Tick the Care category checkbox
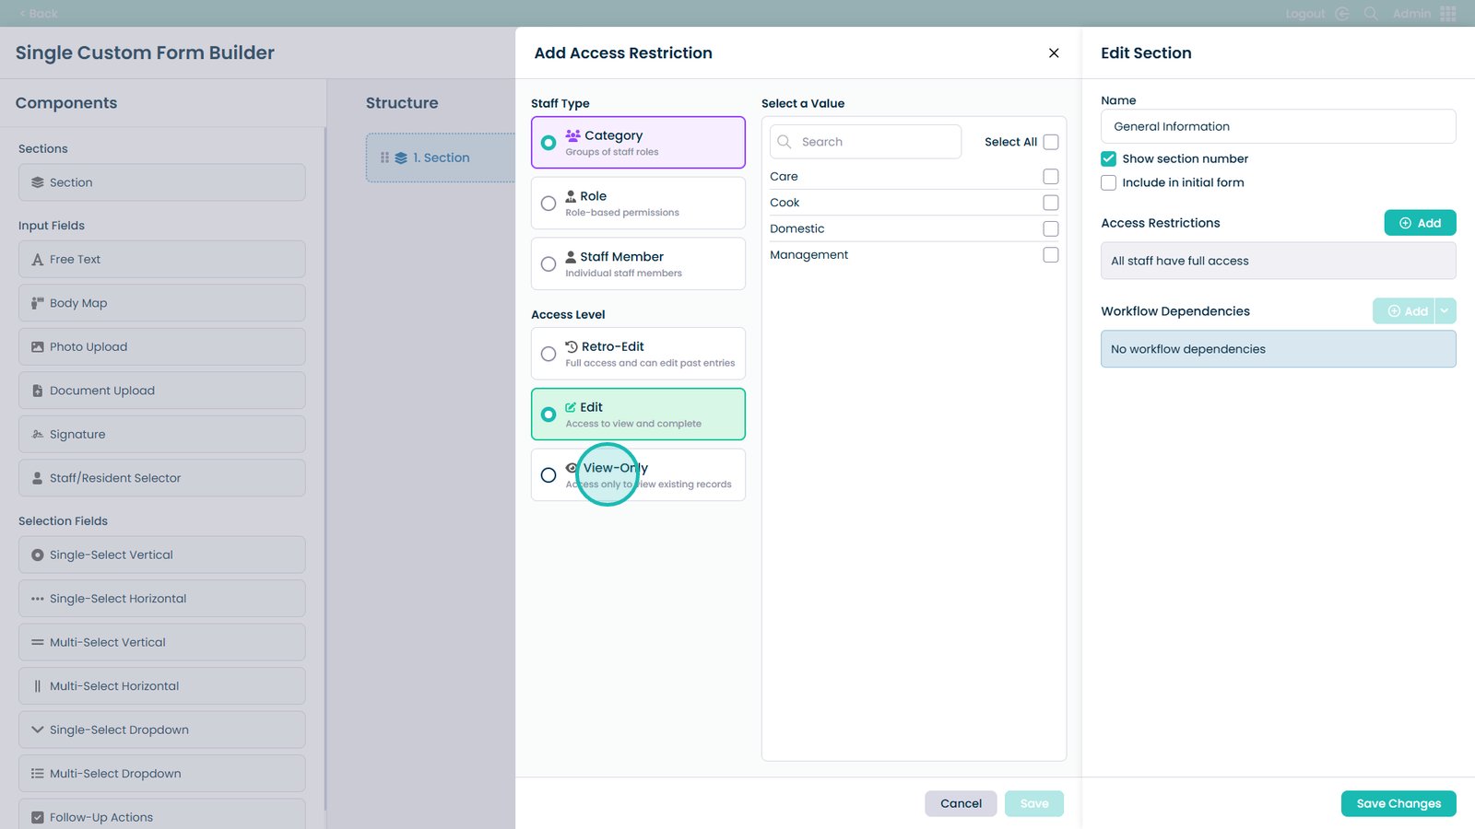Image resolution: width=1475 pixels, height=829 pixels. (1050, 176)
